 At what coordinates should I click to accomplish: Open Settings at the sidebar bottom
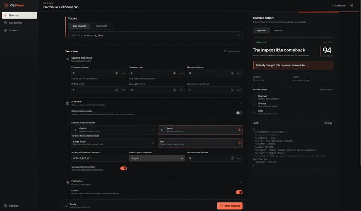tap(19, 206)
